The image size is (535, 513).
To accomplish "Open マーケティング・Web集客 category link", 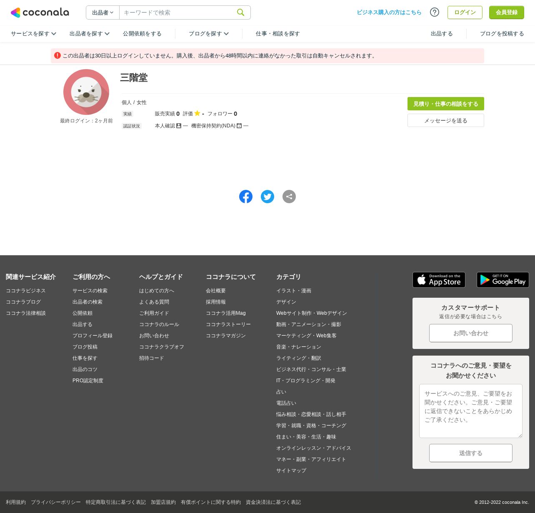I will click(x=306, y=336).
